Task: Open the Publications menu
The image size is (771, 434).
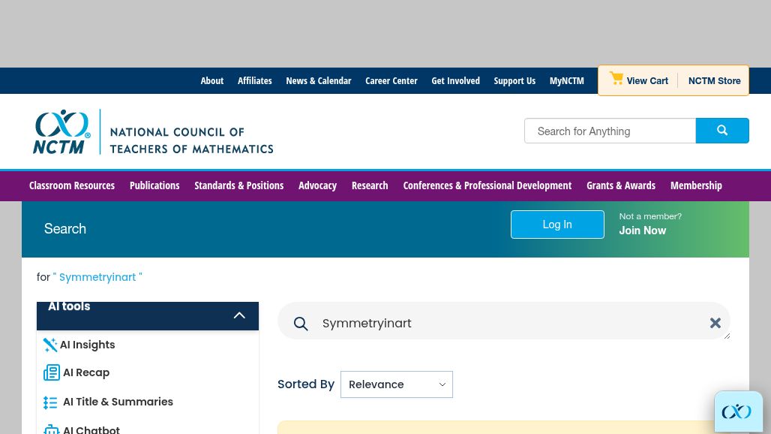Action: tap(154, 185)
